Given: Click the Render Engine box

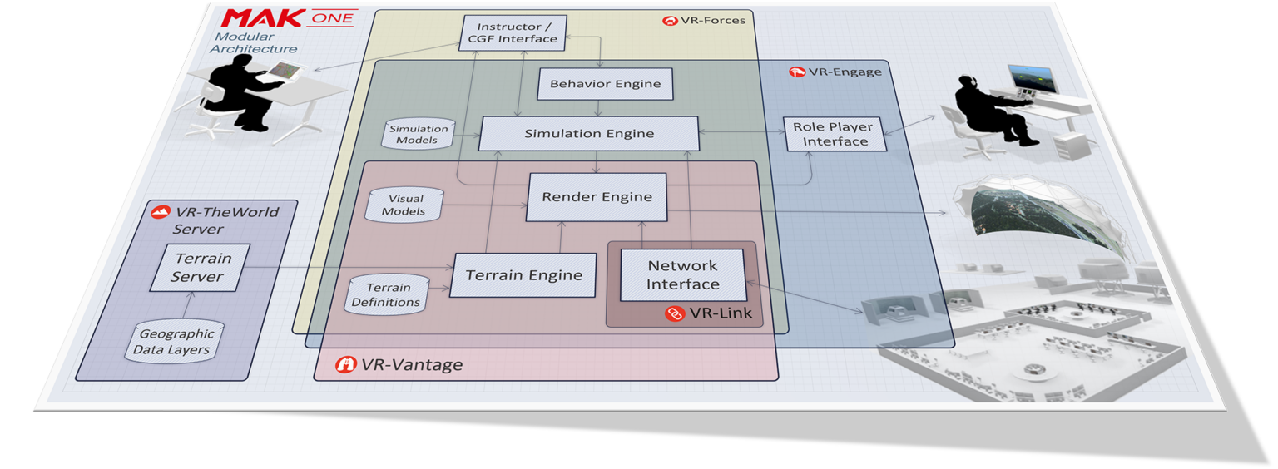Looking at the screenshot, I should pos(597,197).
